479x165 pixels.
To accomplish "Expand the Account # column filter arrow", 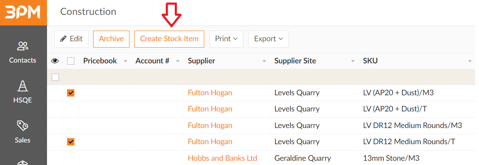I will (x=178, y=61).
